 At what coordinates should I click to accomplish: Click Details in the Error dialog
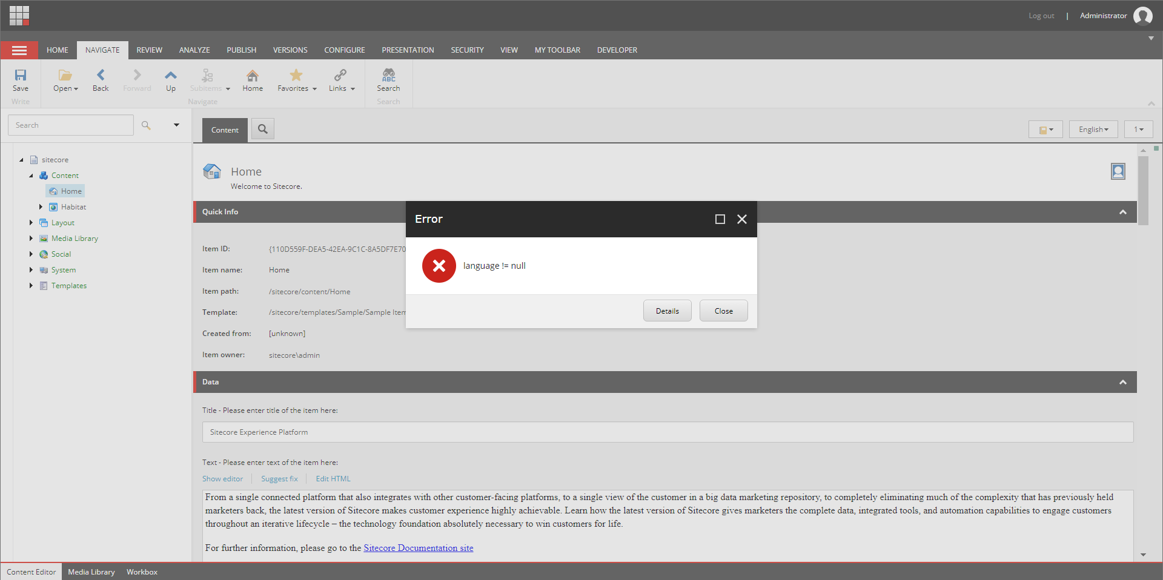pyautogui.click(x=668, y=311)
